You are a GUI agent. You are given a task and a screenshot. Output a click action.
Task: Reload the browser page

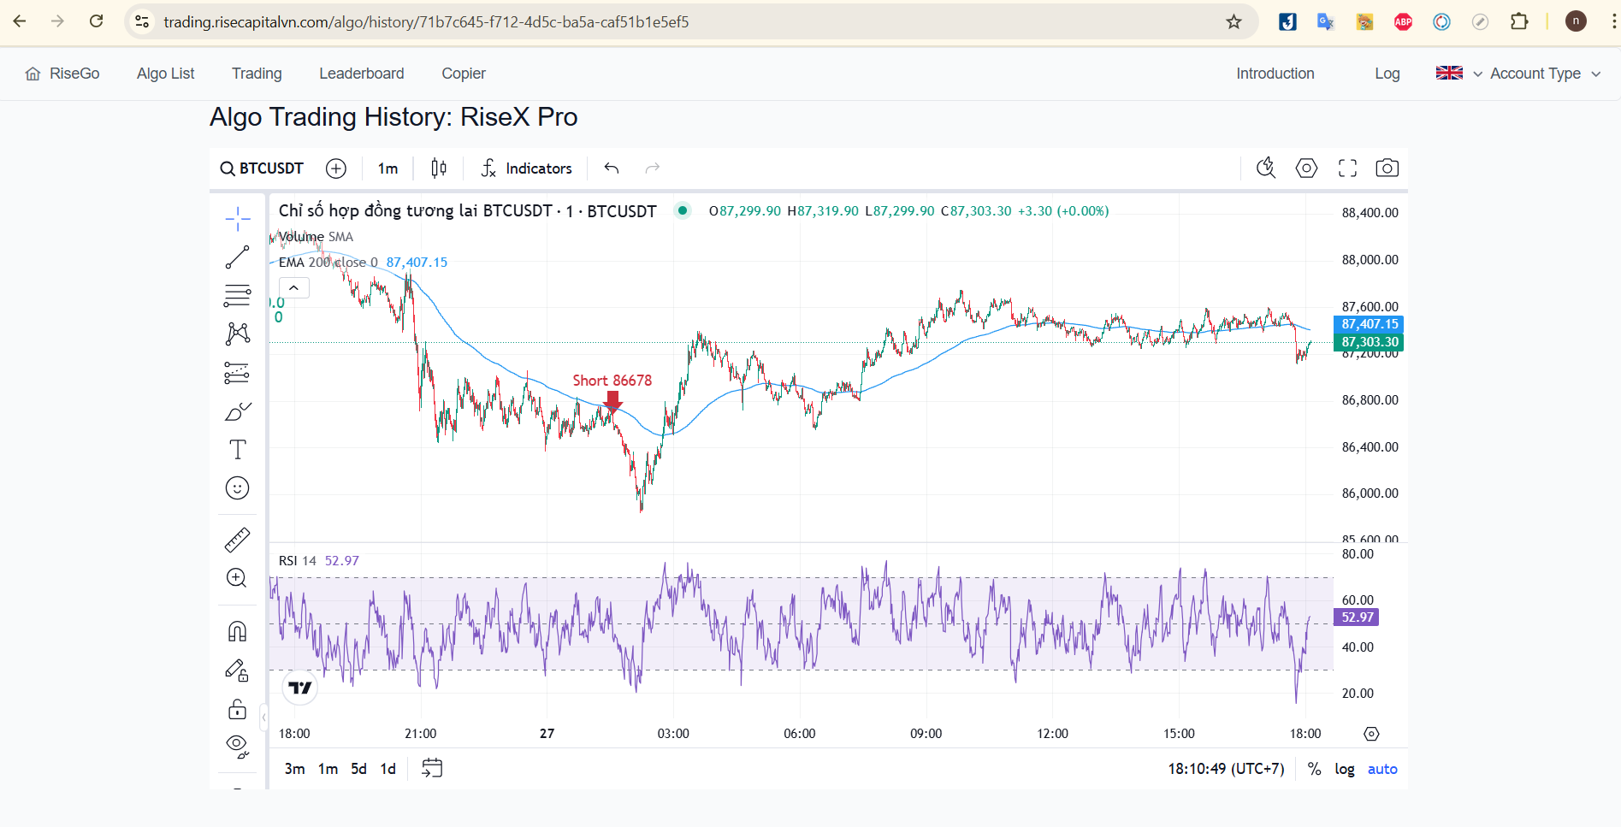coord(97,21)
